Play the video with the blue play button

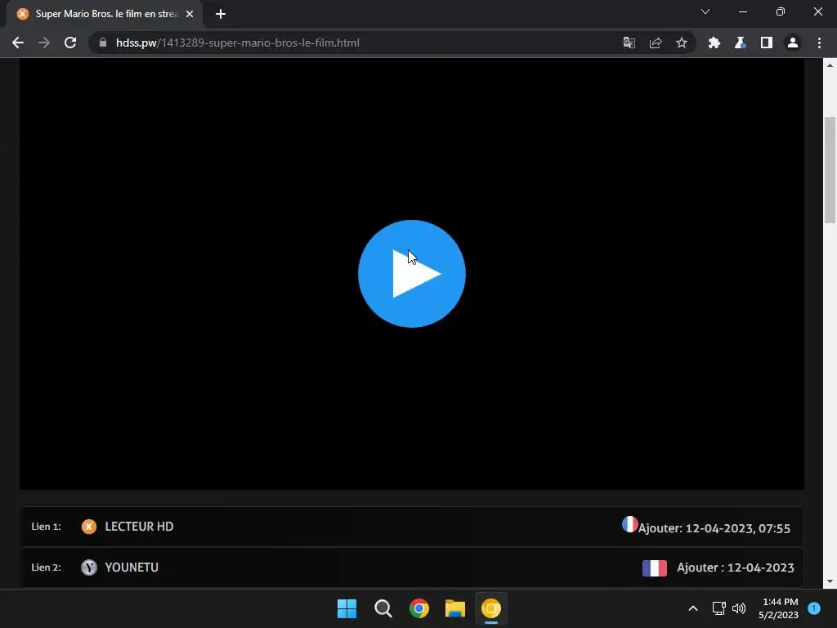(412, 273)
